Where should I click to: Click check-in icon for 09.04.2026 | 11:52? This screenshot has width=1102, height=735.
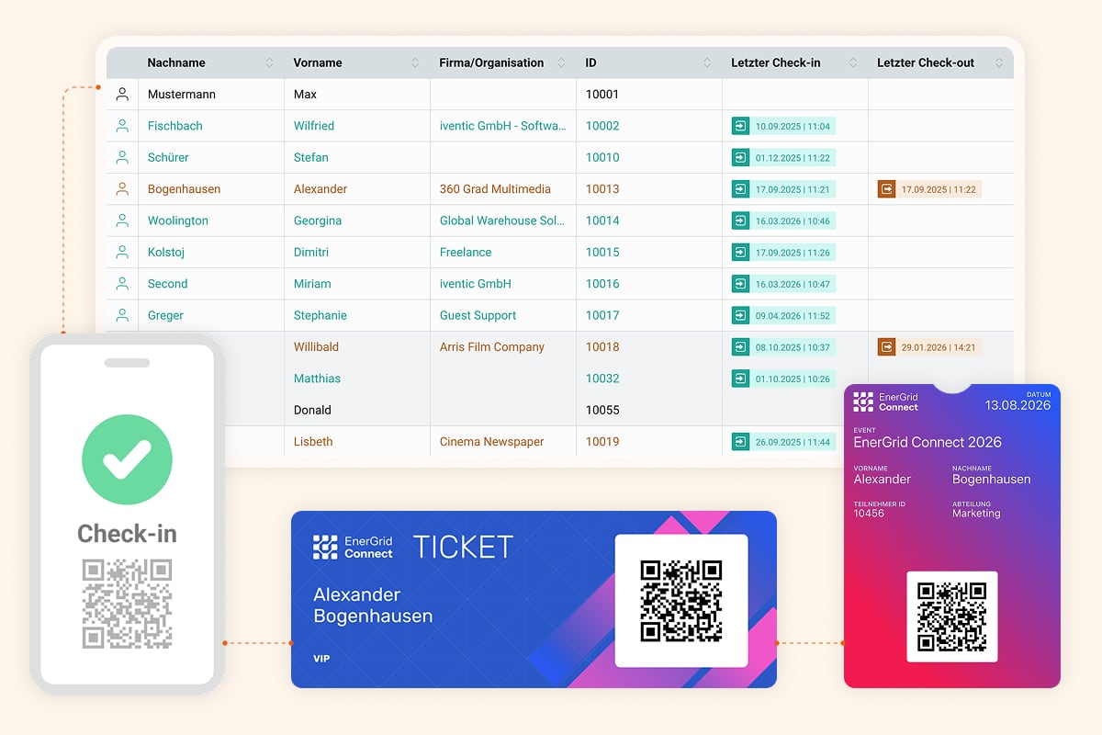point(740,315)
